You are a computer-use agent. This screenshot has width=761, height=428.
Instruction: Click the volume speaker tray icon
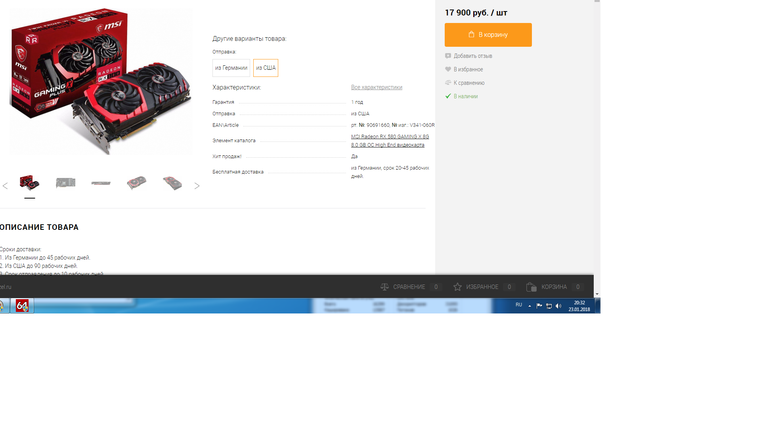click(558, 306)
